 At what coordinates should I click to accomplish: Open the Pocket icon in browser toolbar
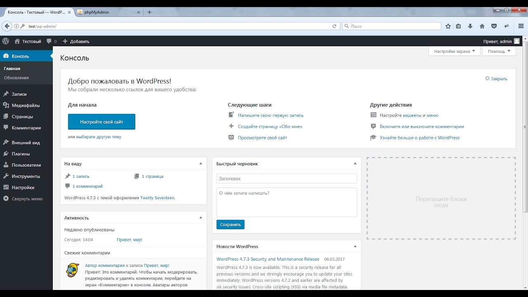pyautogui.click(x=494, y=26)
